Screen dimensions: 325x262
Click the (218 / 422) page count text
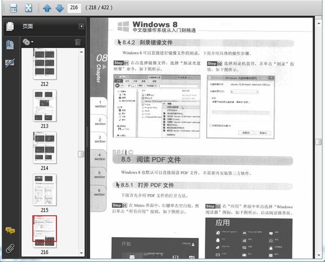[x=99, y=8]
